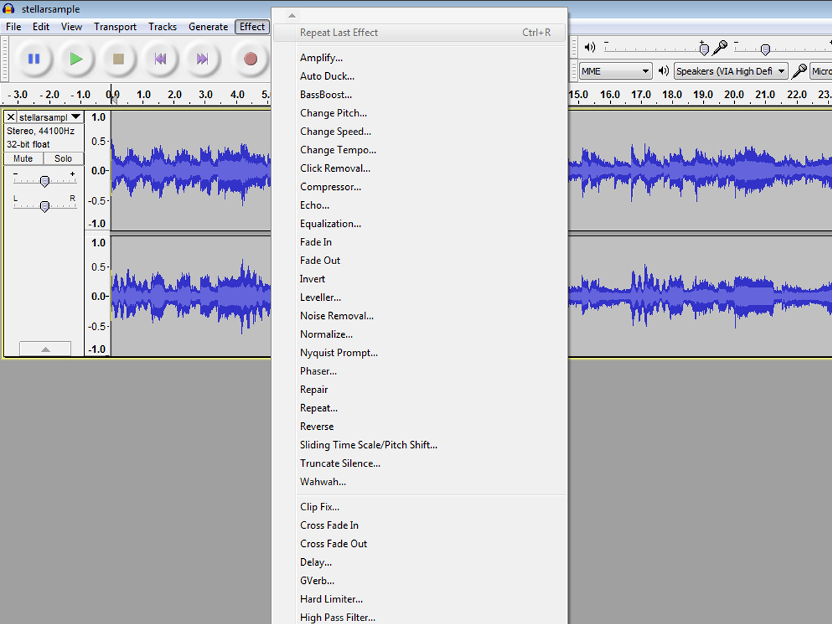Solo the stellarsample track
This screenshot has width=832, height=624.
tap(63, 158)
